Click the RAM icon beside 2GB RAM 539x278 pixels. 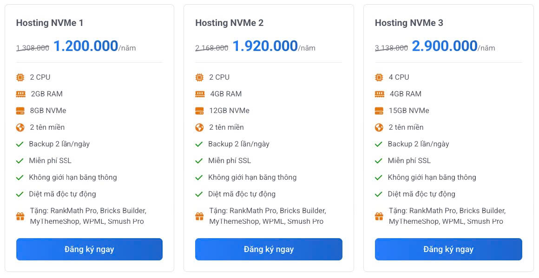[x=20, y=94]
